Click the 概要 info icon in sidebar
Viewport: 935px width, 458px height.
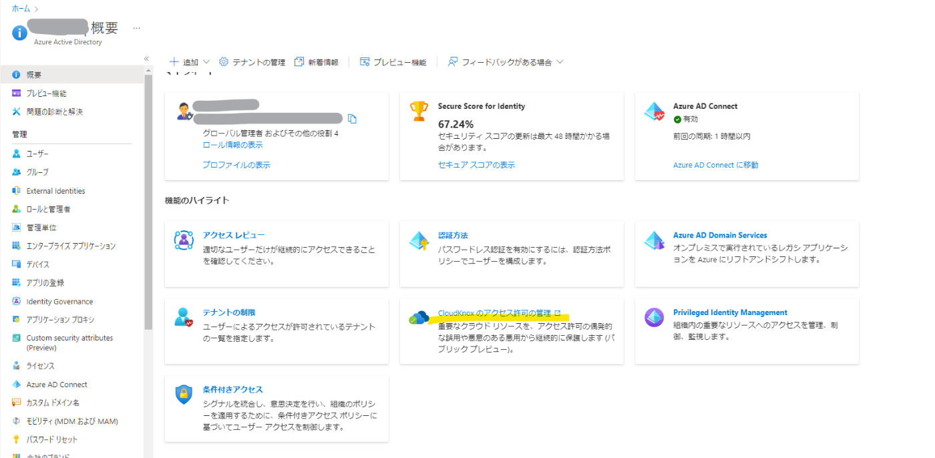pos(17,75)
